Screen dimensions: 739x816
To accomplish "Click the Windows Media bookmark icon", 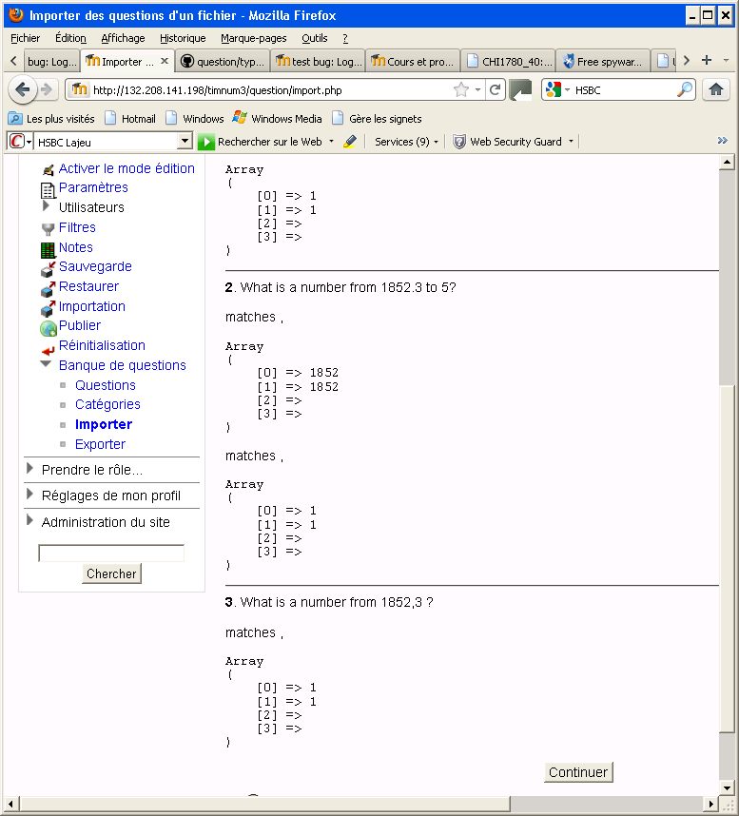I will (240, 118).
